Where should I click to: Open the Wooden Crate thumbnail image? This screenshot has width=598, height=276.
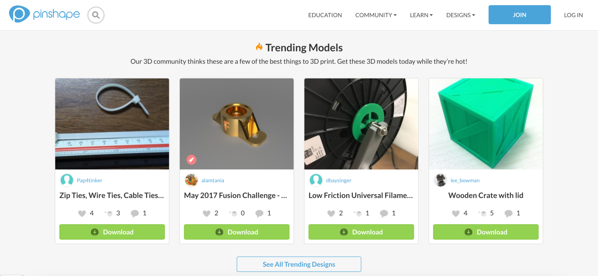[x=486, y=124]
